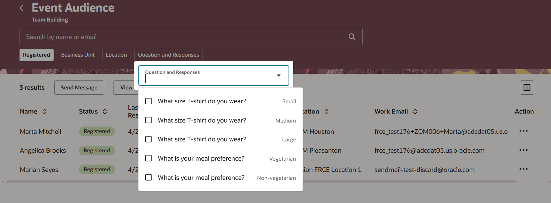Click Marian Seyes name cell
This screenshot has width=551, height=203.
tap(39, 170)
